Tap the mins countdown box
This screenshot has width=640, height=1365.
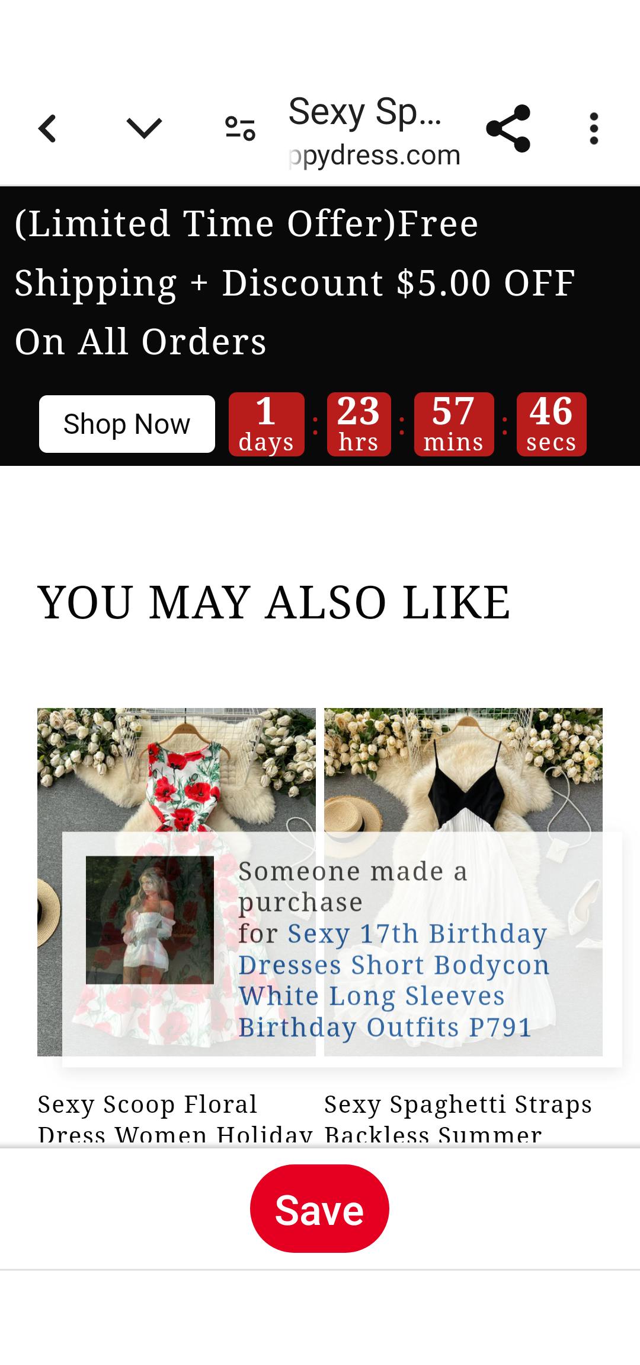pyautogui.click(x=454, y=424)
